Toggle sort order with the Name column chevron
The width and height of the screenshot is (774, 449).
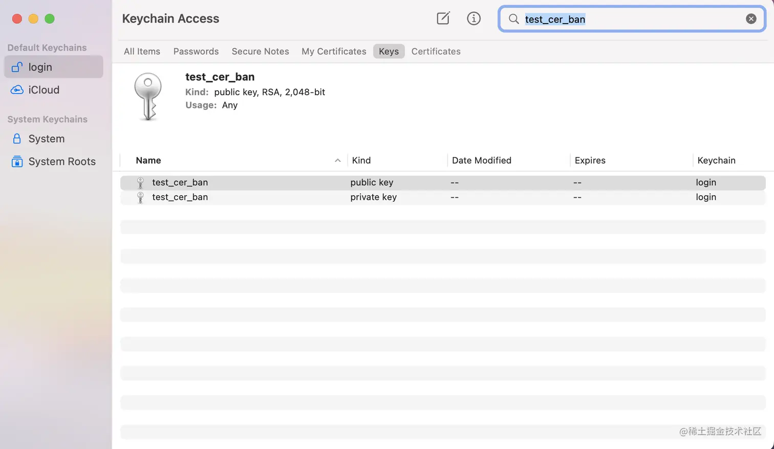(x=338, y=160)
